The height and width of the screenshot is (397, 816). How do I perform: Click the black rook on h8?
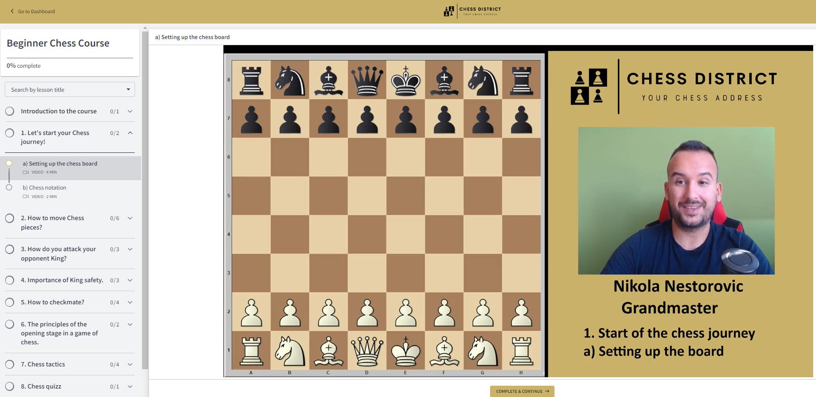click(522, 80)
